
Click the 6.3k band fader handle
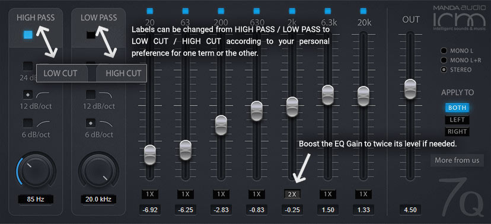click(327, 95)
